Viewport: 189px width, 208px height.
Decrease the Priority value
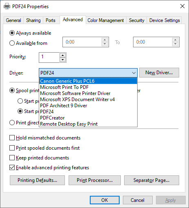tap(62, 60)
